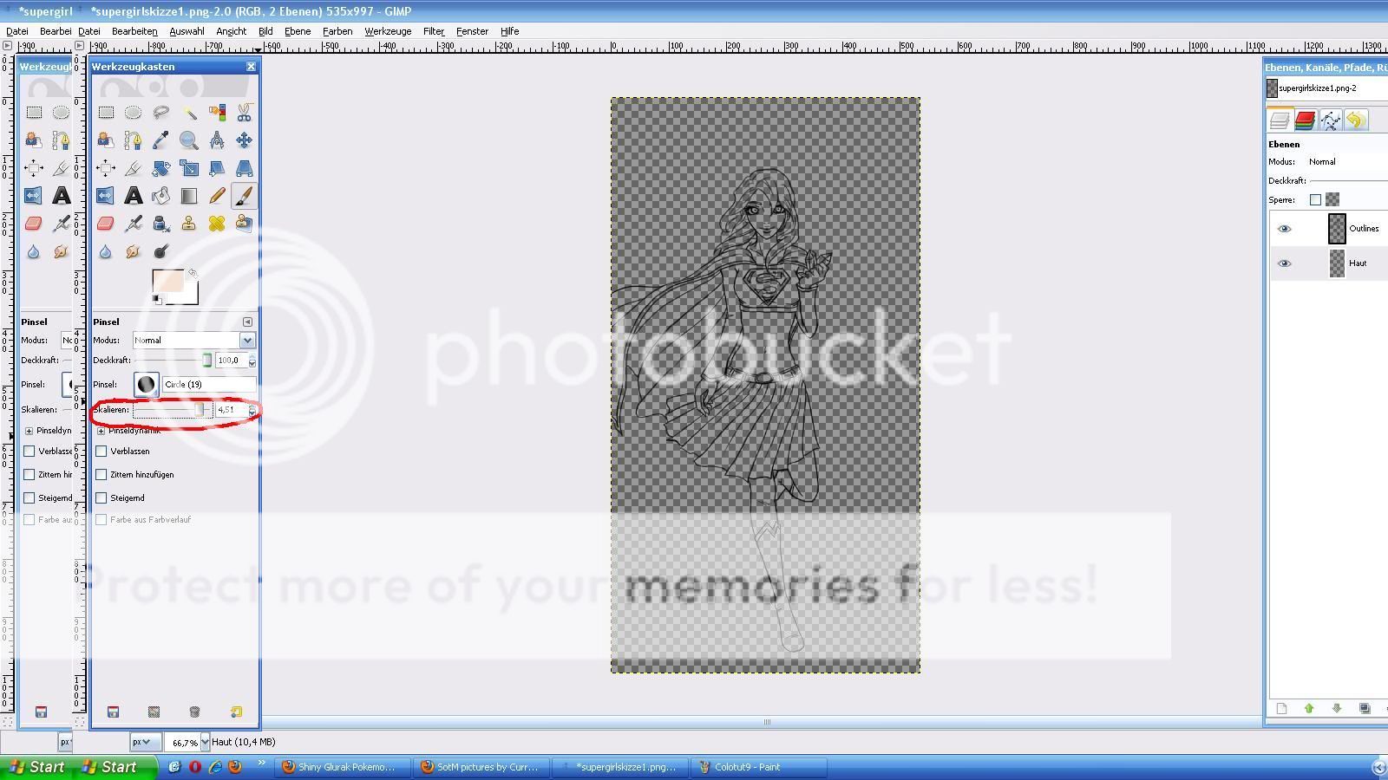Open the px unit dropdown in status bar

click(145, 742)
